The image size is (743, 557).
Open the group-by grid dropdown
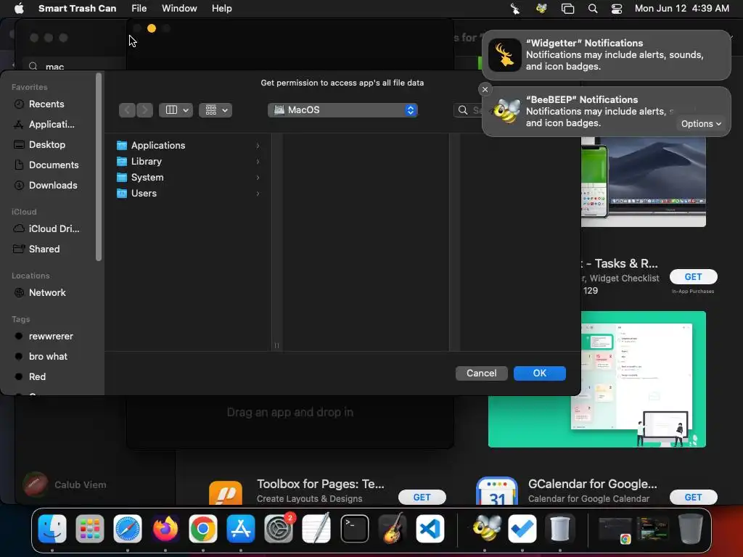(x=215, y=110)
